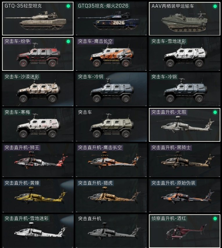Choose the 突击车-沙漠迷彩 skin
The image size is (222, 248).
[x=38, y=89]
